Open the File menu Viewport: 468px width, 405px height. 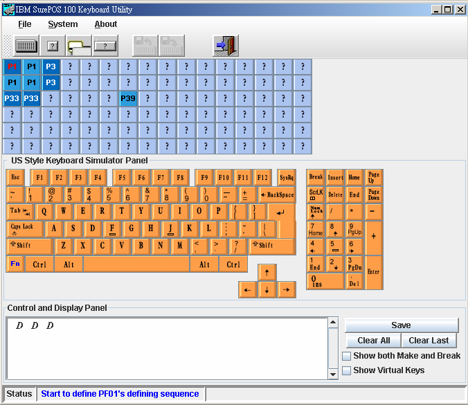25,24
